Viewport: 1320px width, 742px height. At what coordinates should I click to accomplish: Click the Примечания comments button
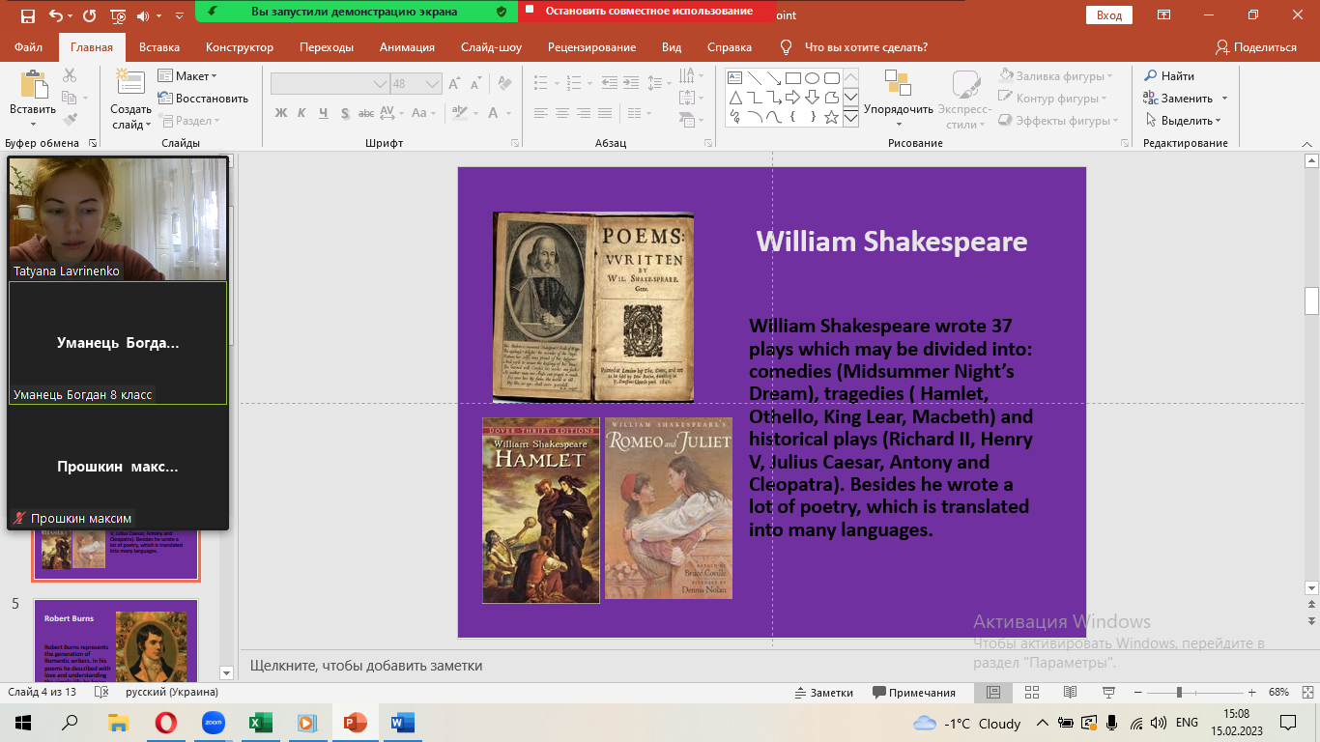pos(914,693)
